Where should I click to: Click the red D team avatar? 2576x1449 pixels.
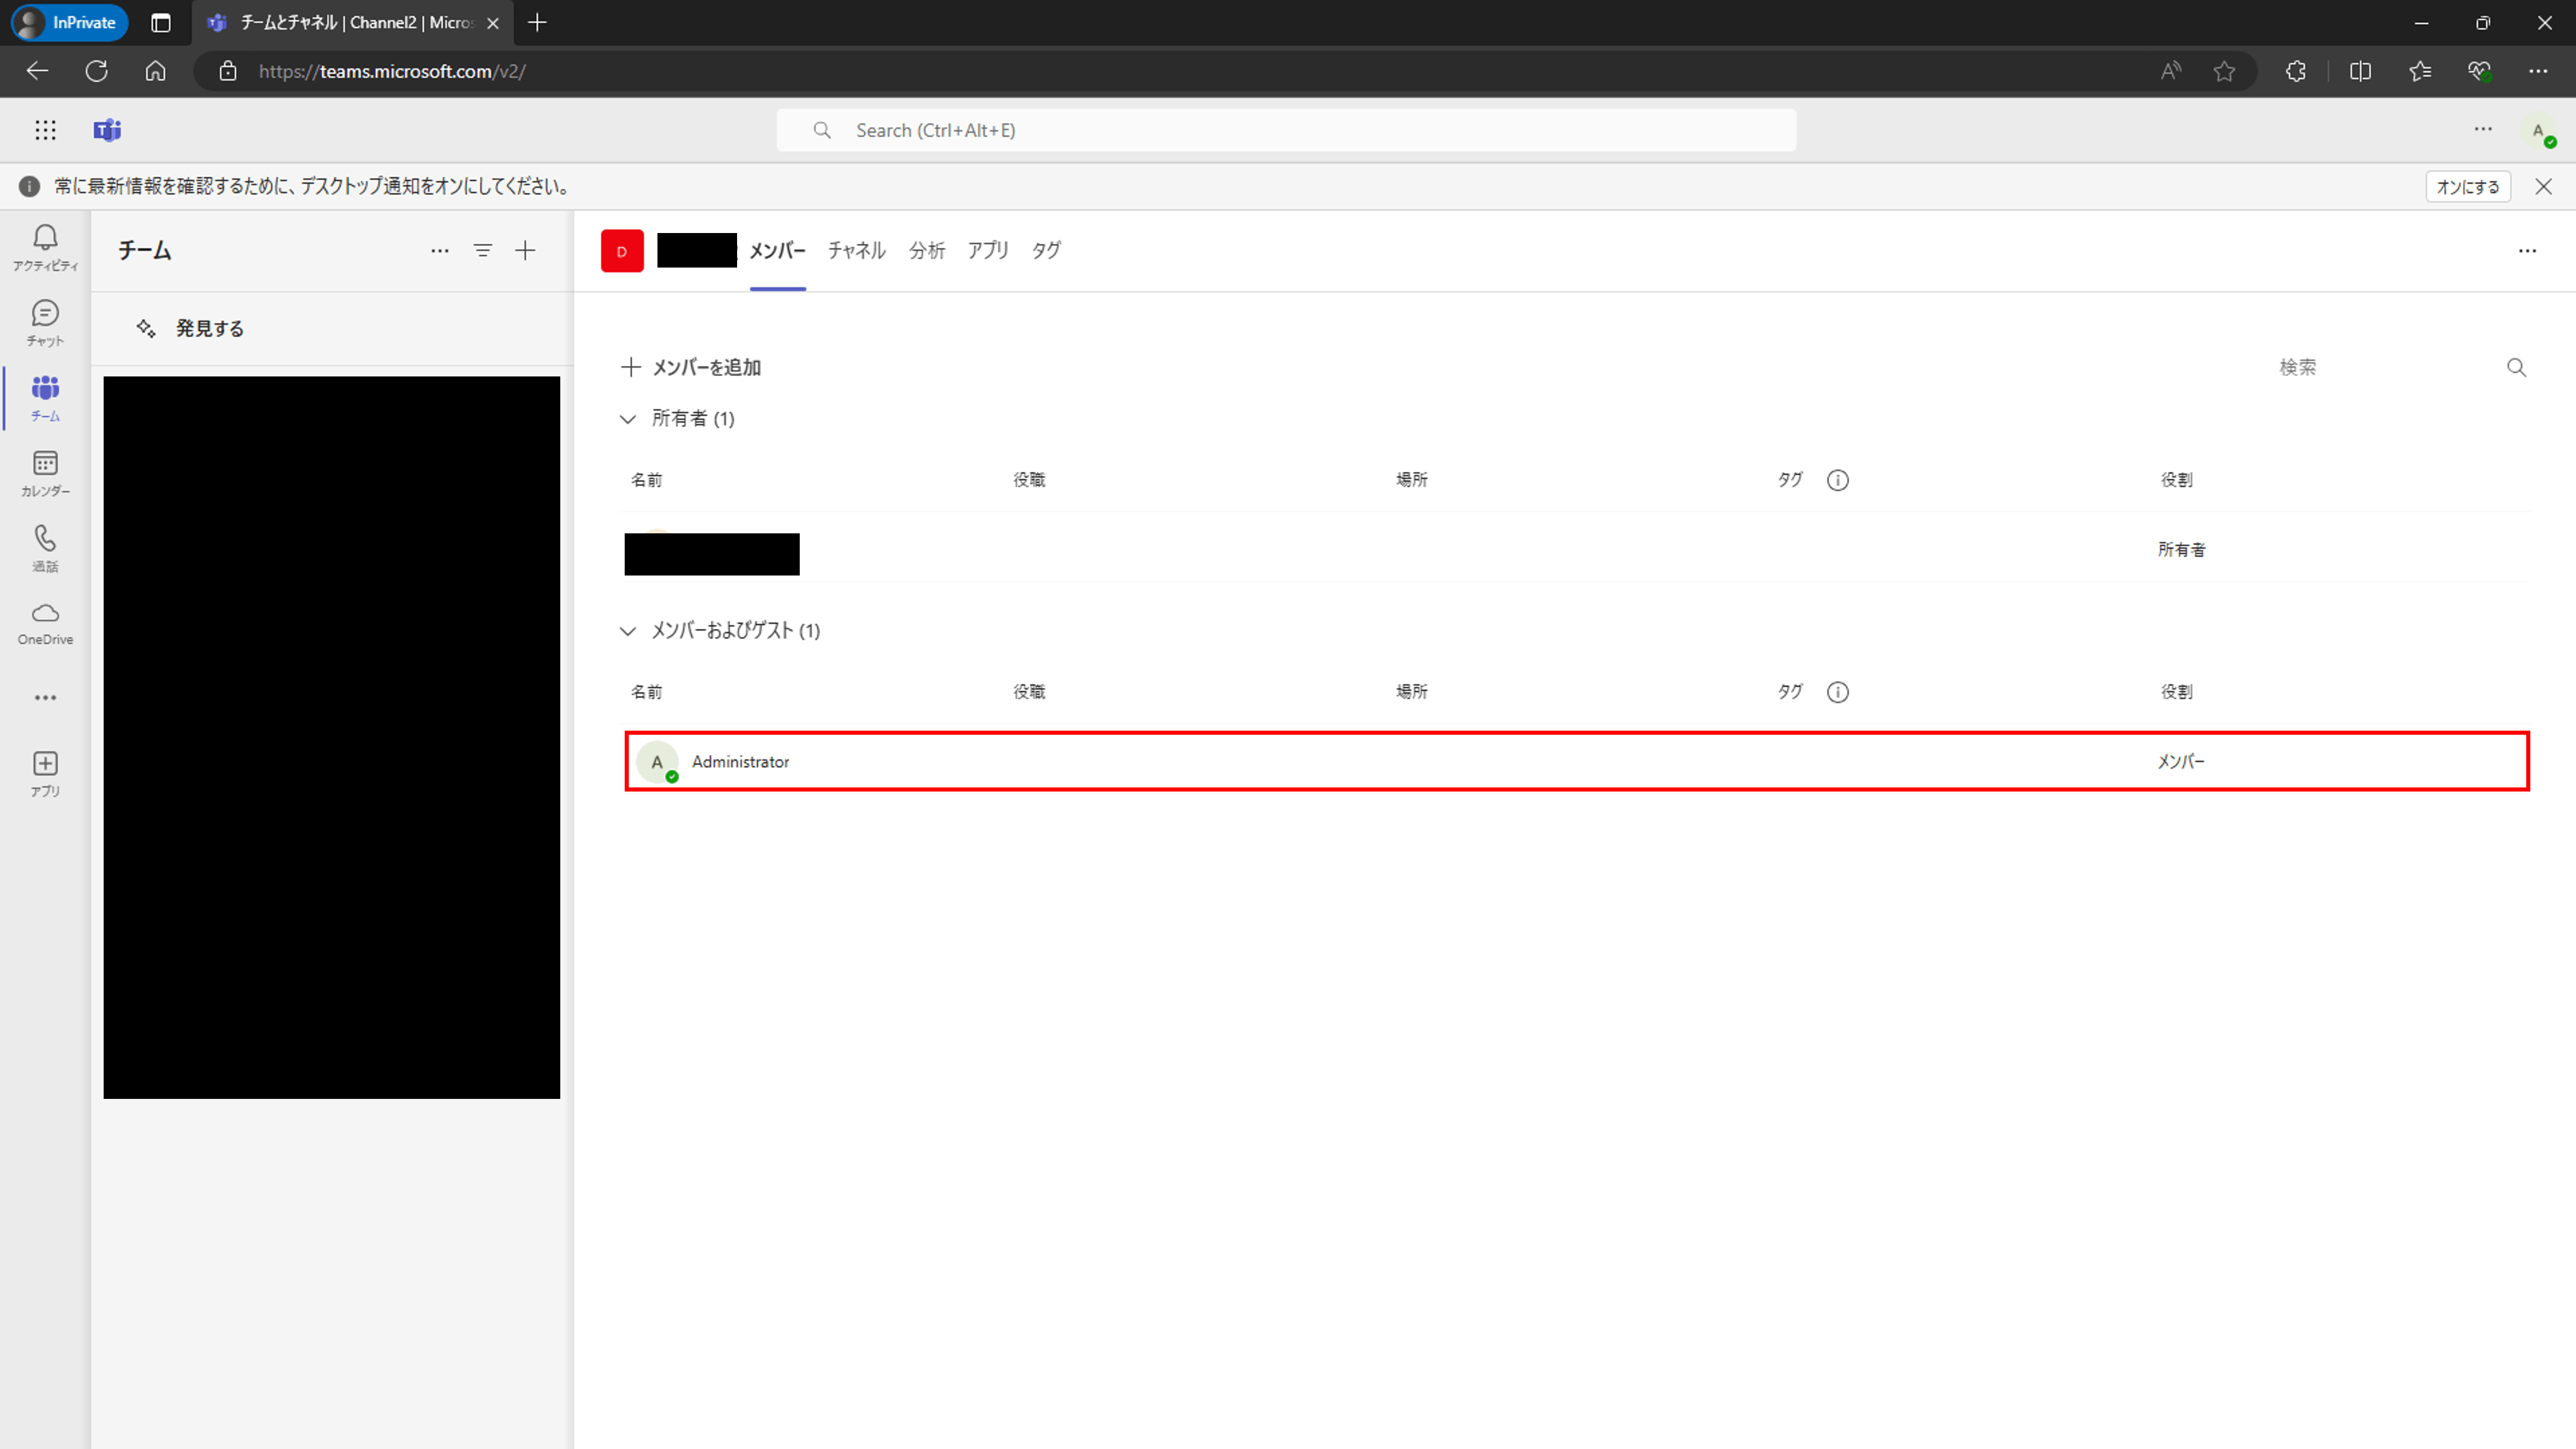[x=622, y=251]
